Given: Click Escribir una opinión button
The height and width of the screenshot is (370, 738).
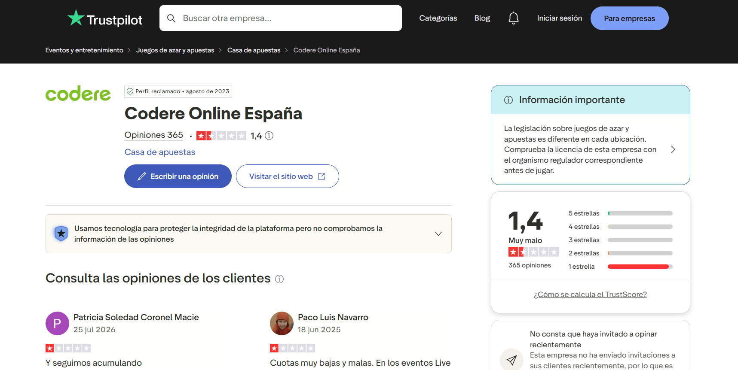Looking at the screenshot, I should pos(178,176).
